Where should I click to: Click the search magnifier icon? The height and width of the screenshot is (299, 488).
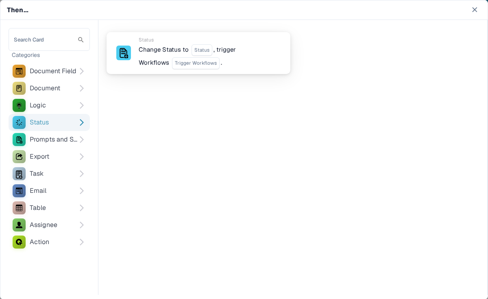[x=81, y=40]
